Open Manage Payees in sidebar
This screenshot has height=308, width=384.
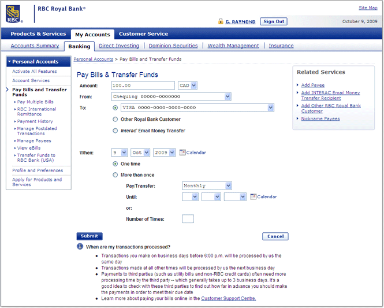click(34, 140)
